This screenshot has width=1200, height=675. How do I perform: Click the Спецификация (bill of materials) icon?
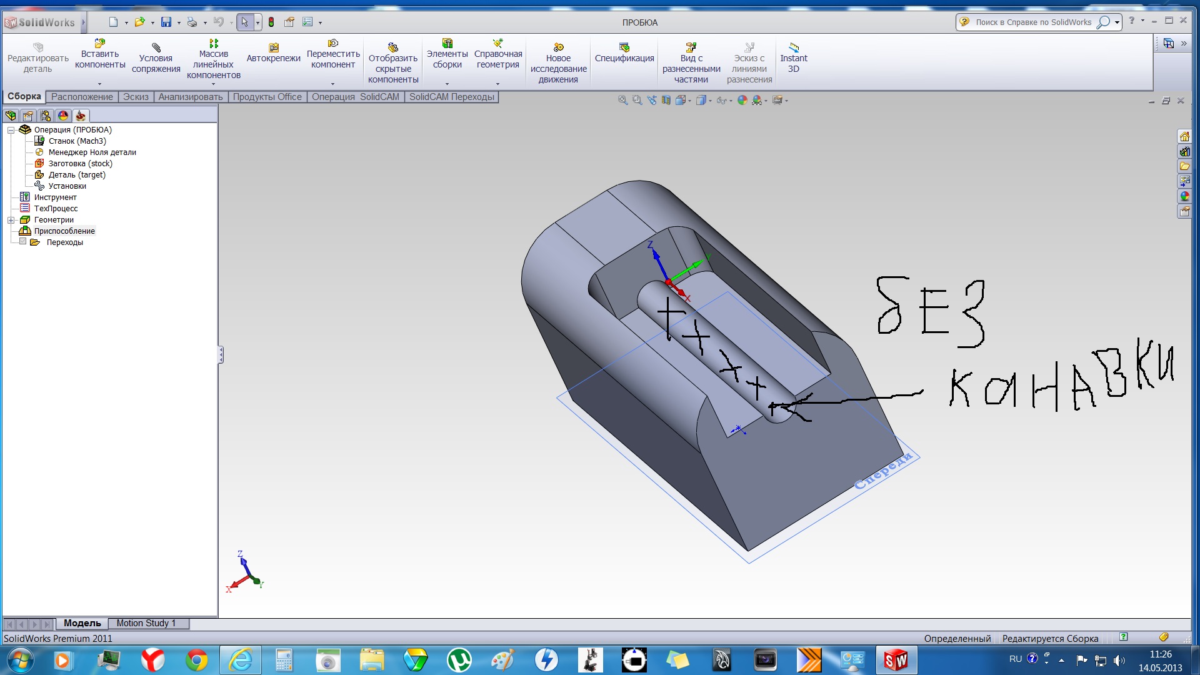(x=624, y=47)
